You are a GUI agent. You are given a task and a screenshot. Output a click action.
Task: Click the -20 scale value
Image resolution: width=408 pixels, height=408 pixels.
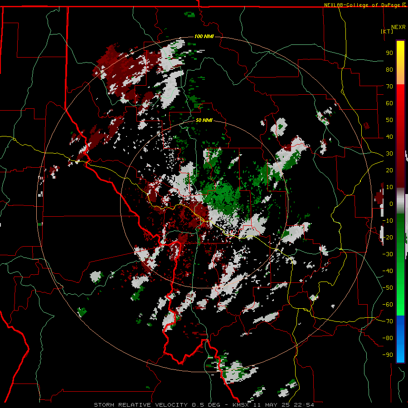pos(388,238)
